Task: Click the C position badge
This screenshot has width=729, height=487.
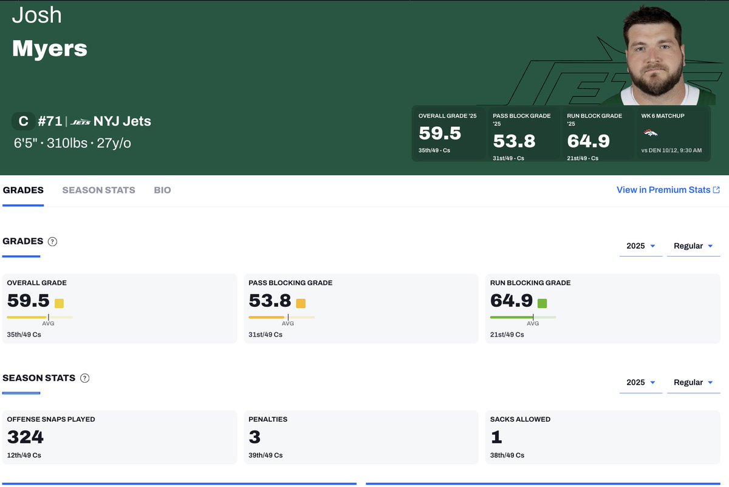Action: (x=23, y=121)
